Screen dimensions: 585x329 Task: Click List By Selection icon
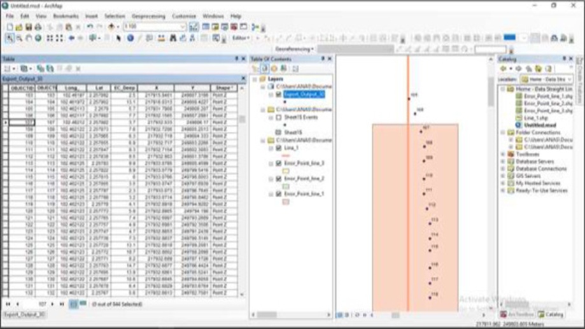[283, 69]
